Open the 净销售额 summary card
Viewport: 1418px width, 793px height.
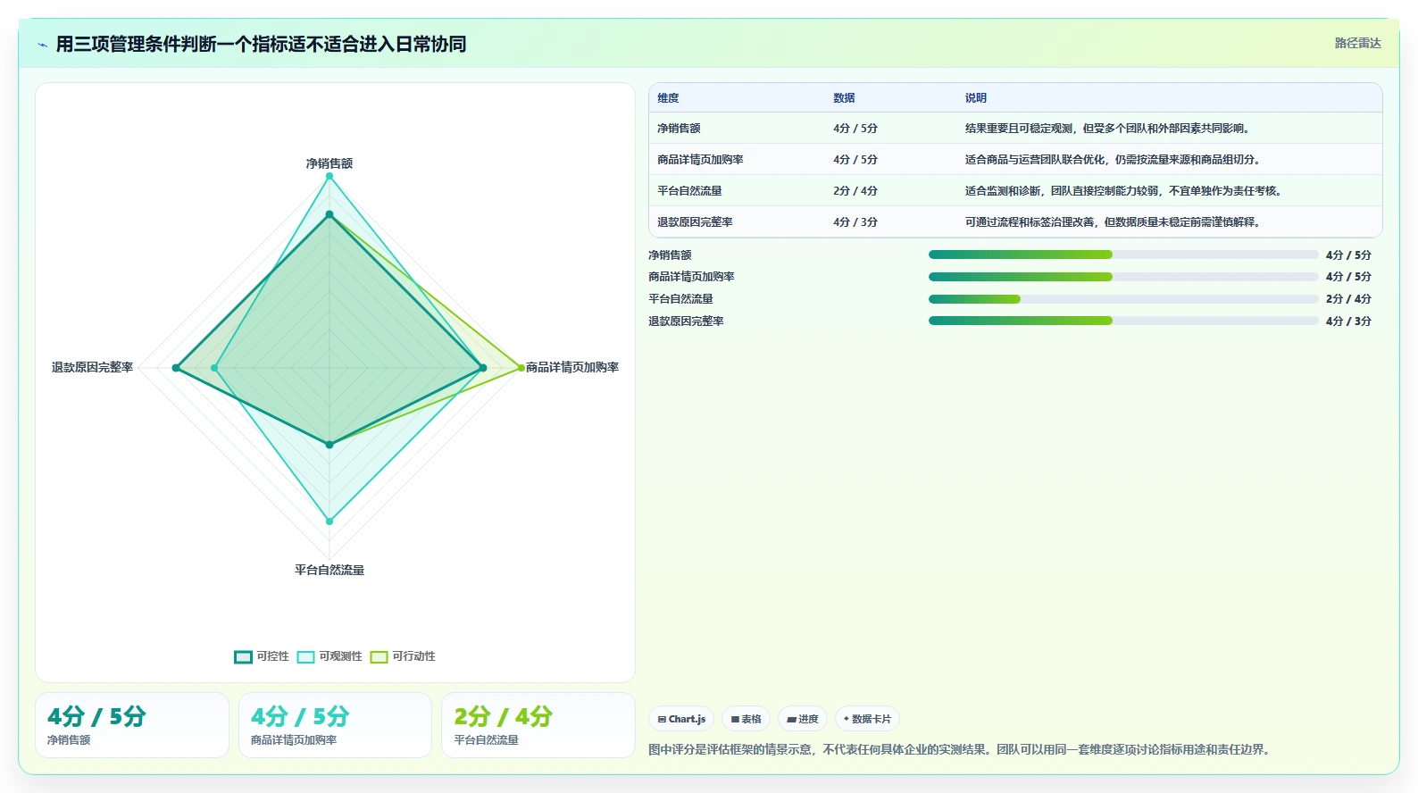pos(132,725)
